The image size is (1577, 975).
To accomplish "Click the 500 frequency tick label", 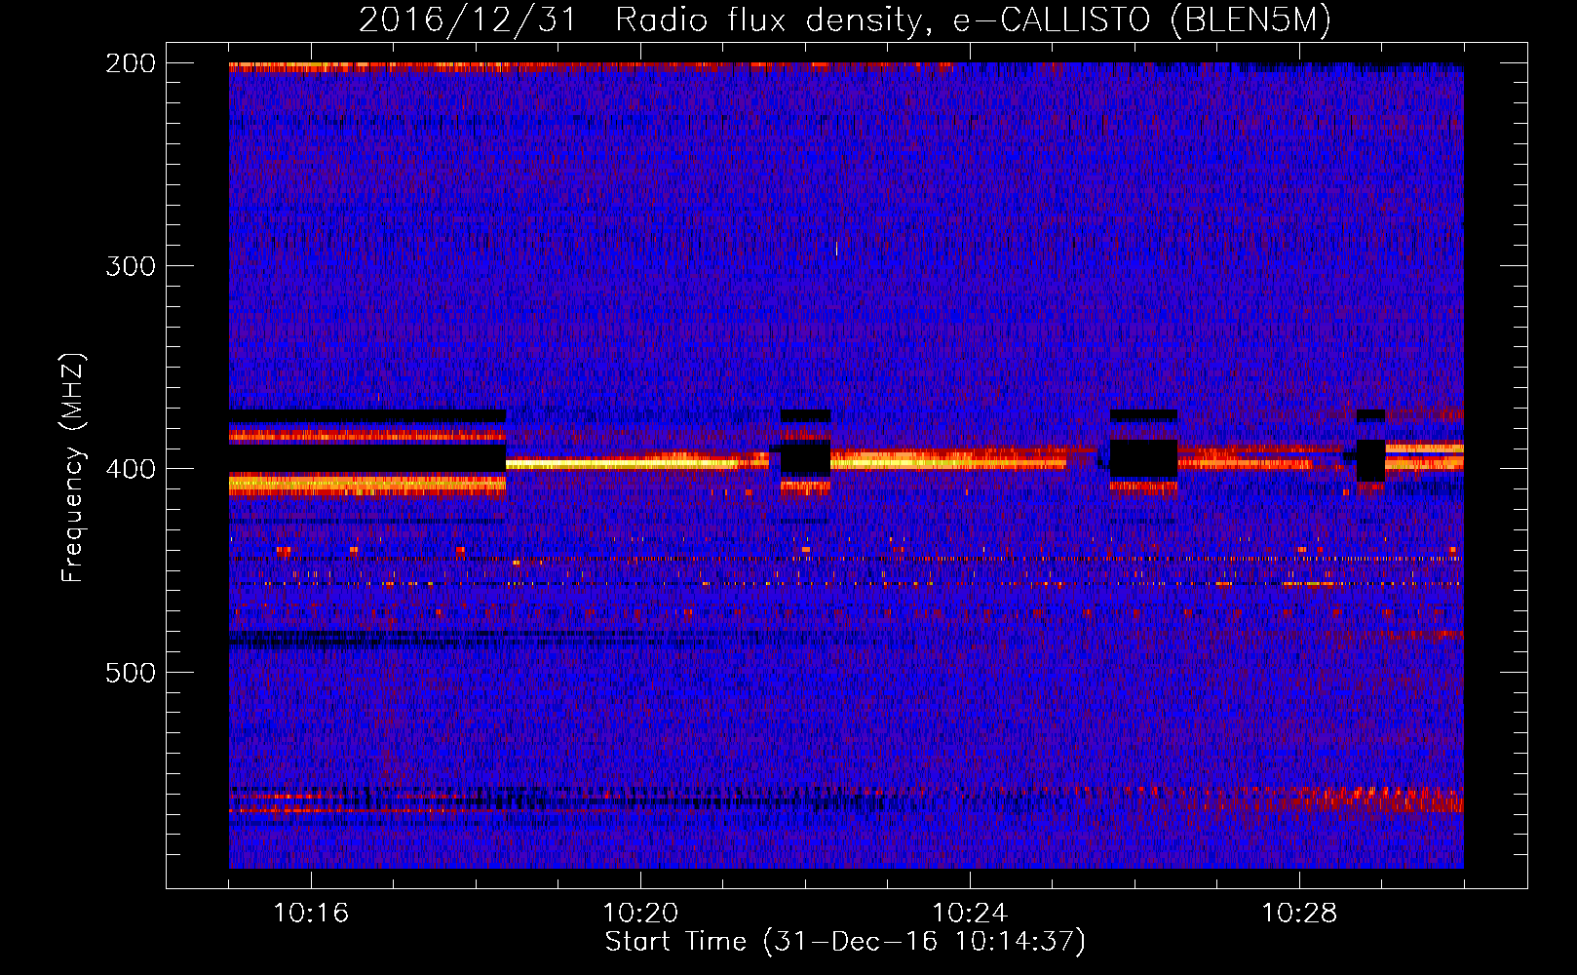I will (x=131, y=673).
